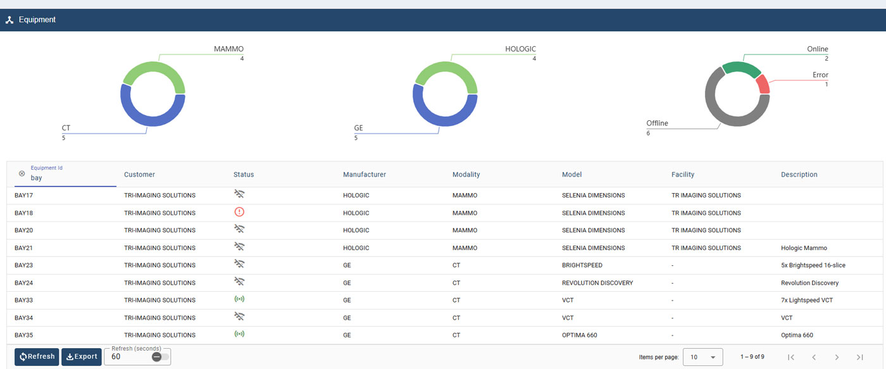
Task: Click the online status icon for BAY35
Action: pyautogui.click(x=239, y=334)
